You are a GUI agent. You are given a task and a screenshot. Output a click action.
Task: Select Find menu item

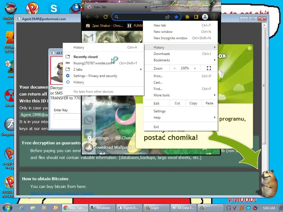[180, 89]
